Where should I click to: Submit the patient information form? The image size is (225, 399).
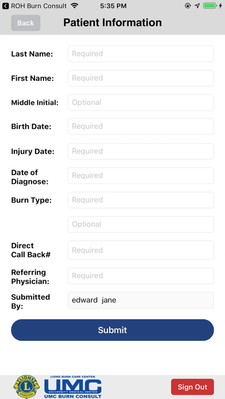click(x=113, y=330)
